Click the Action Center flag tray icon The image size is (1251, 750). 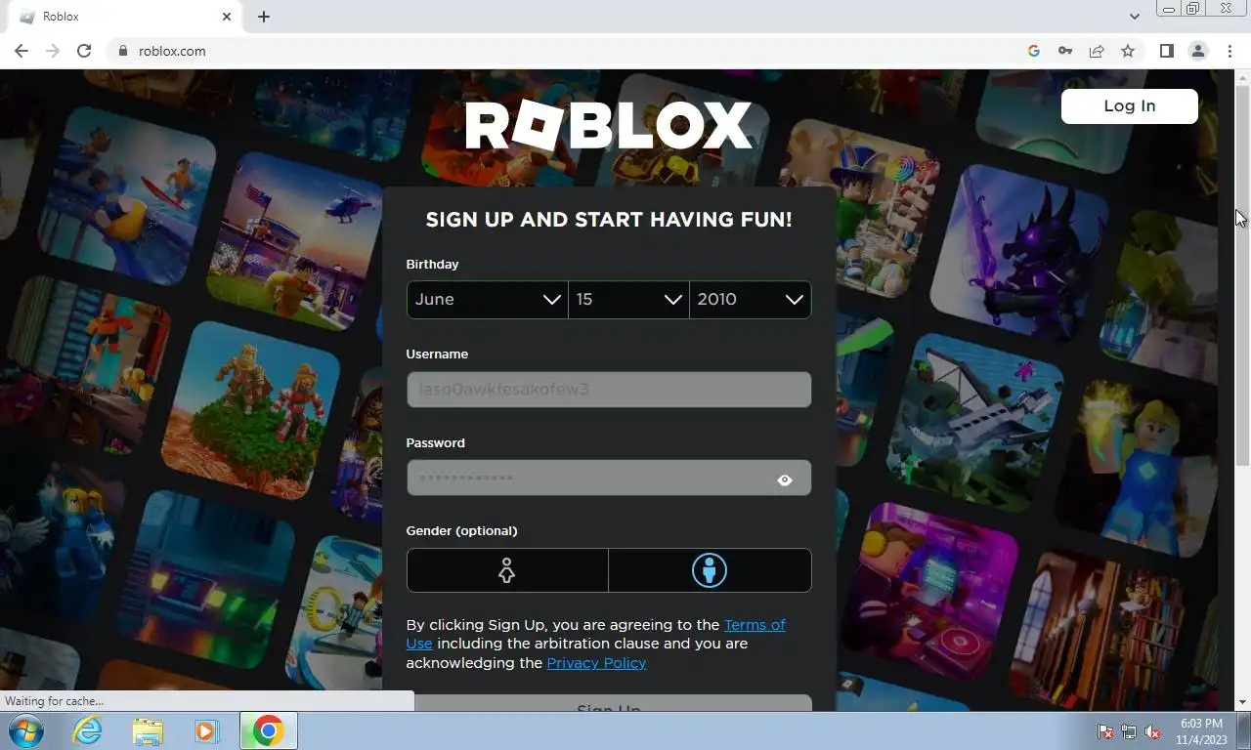1105,731
